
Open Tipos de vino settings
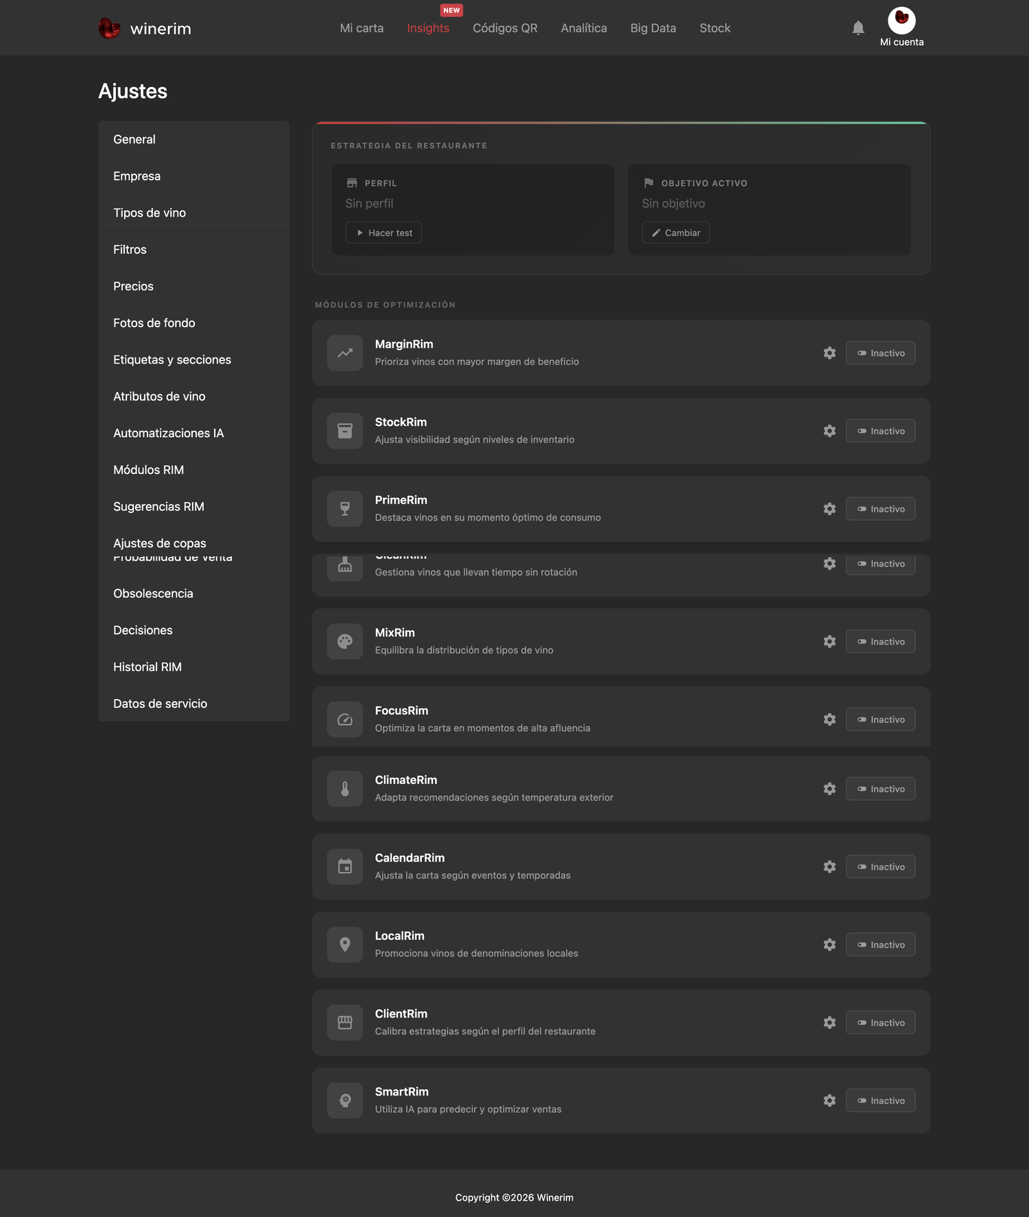pos(193,213)
